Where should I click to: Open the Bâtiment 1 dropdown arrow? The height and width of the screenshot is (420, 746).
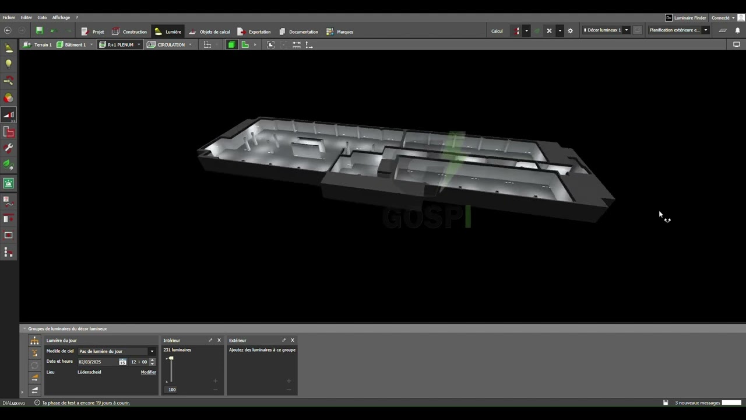(91, 44)
